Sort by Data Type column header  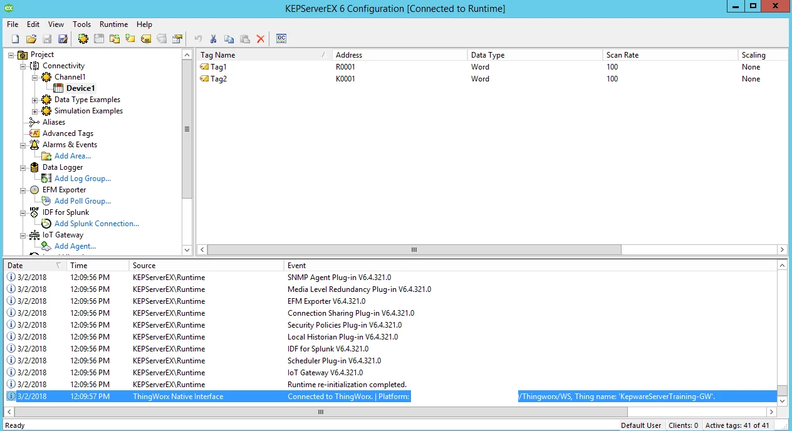pos(534,55)
